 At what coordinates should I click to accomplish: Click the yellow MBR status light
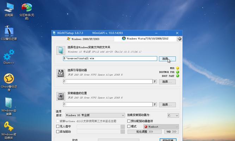178,68
